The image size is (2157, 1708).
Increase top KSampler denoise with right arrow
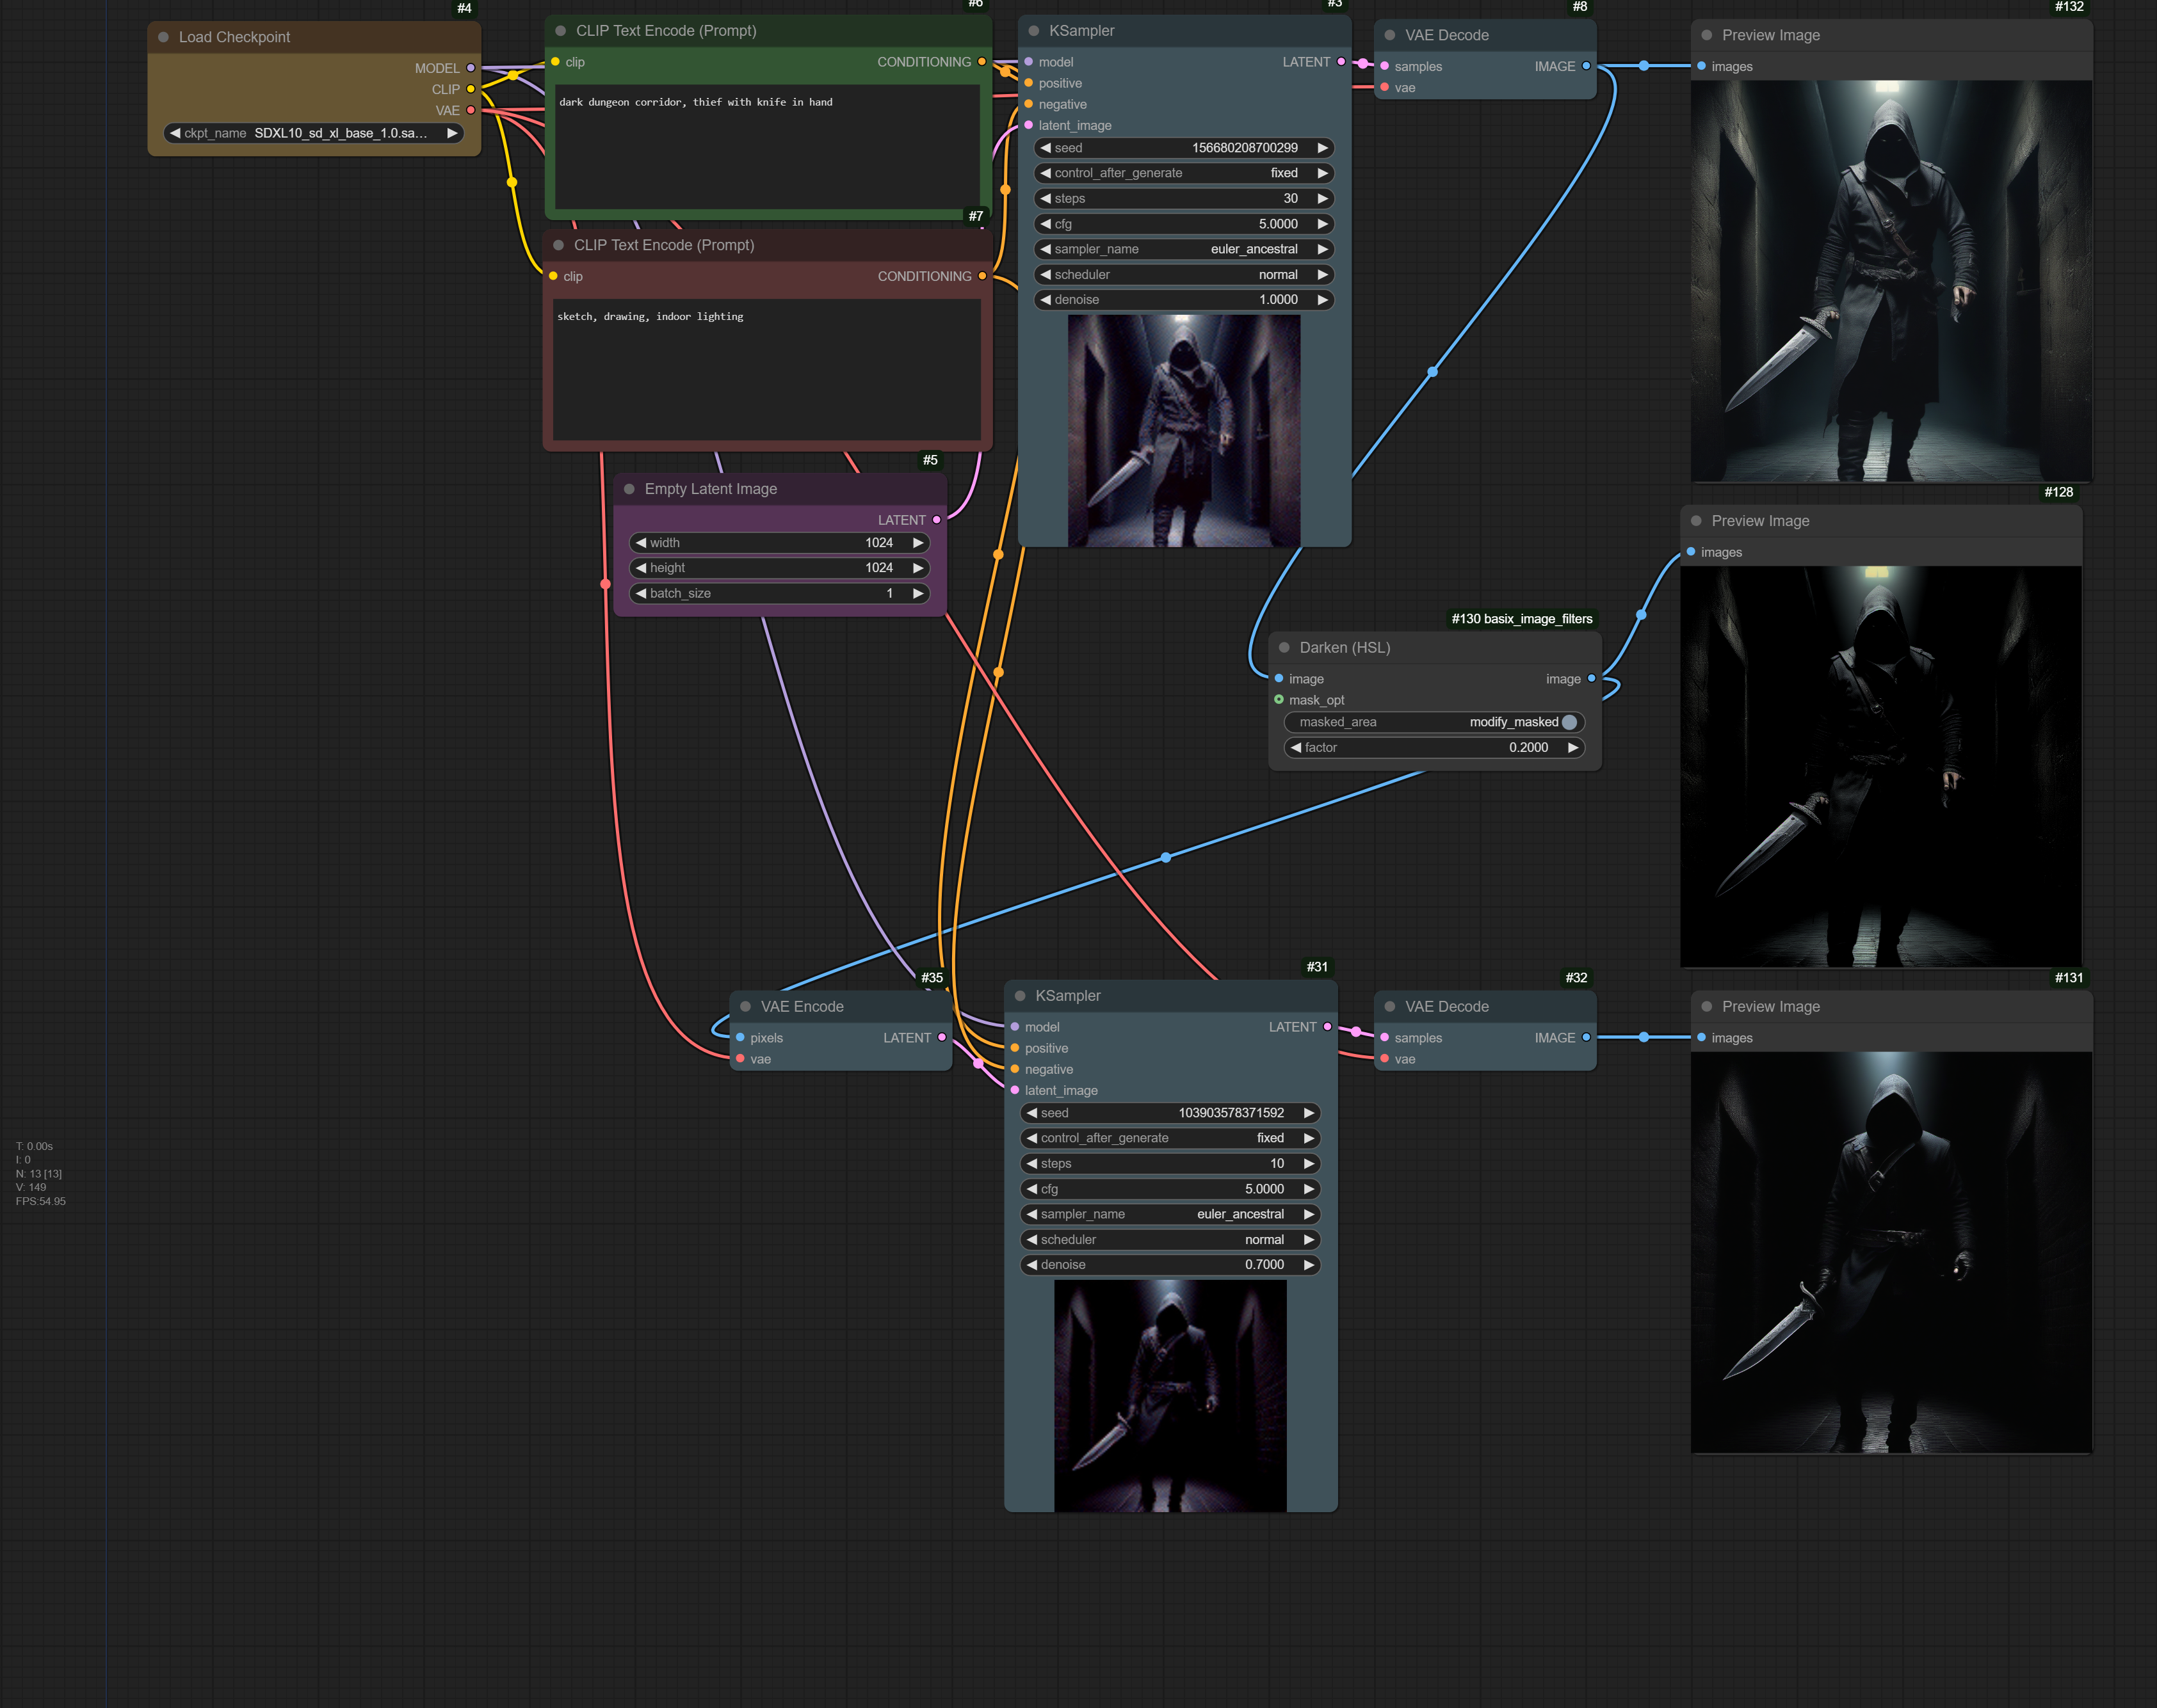[1323, 300]
